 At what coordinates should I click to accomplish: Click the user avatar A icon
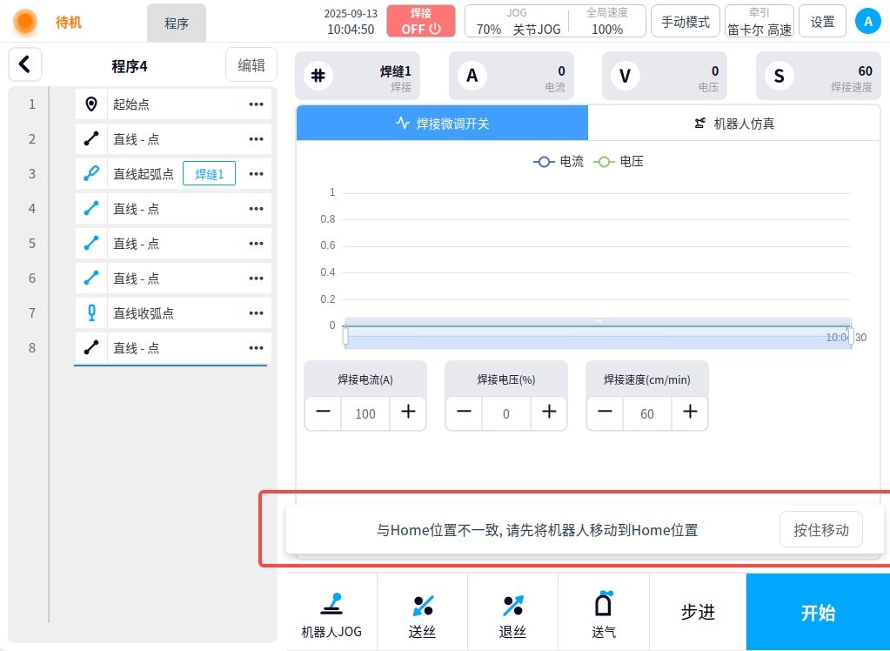(867, 22)
